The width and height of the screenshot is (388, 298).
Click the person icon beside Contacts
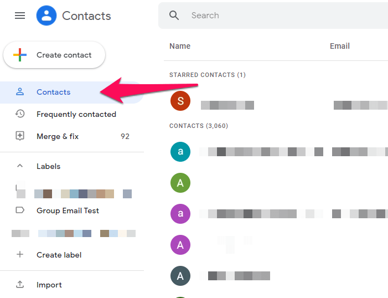[x=20, y=92]
